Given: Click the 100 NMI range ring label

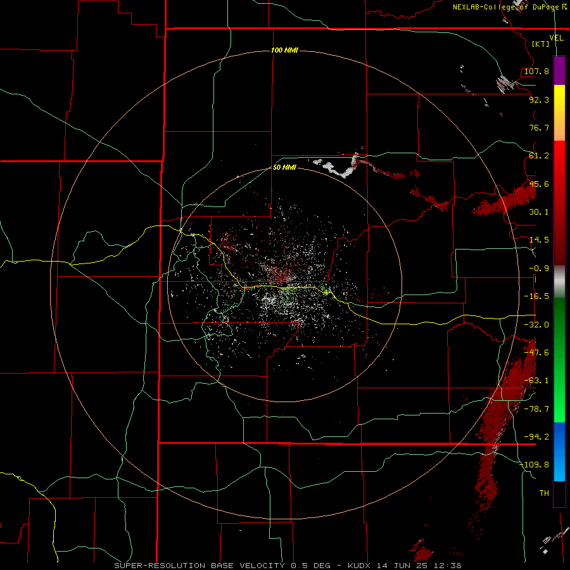Looking at the screenshot, I should (x=284, y=50).
